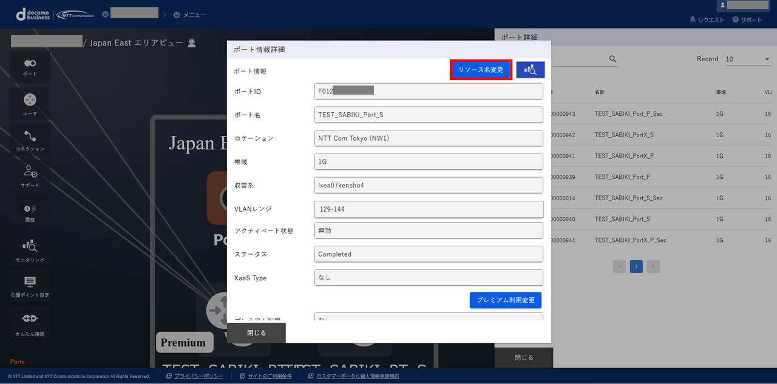
Task: Click the monitoring graph button in dialog
Action: pos(530,70)
